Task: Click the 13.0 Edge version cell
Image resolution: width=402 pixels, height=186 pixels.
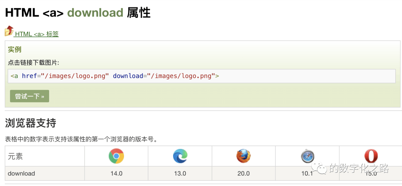Action: coord(180,173)
